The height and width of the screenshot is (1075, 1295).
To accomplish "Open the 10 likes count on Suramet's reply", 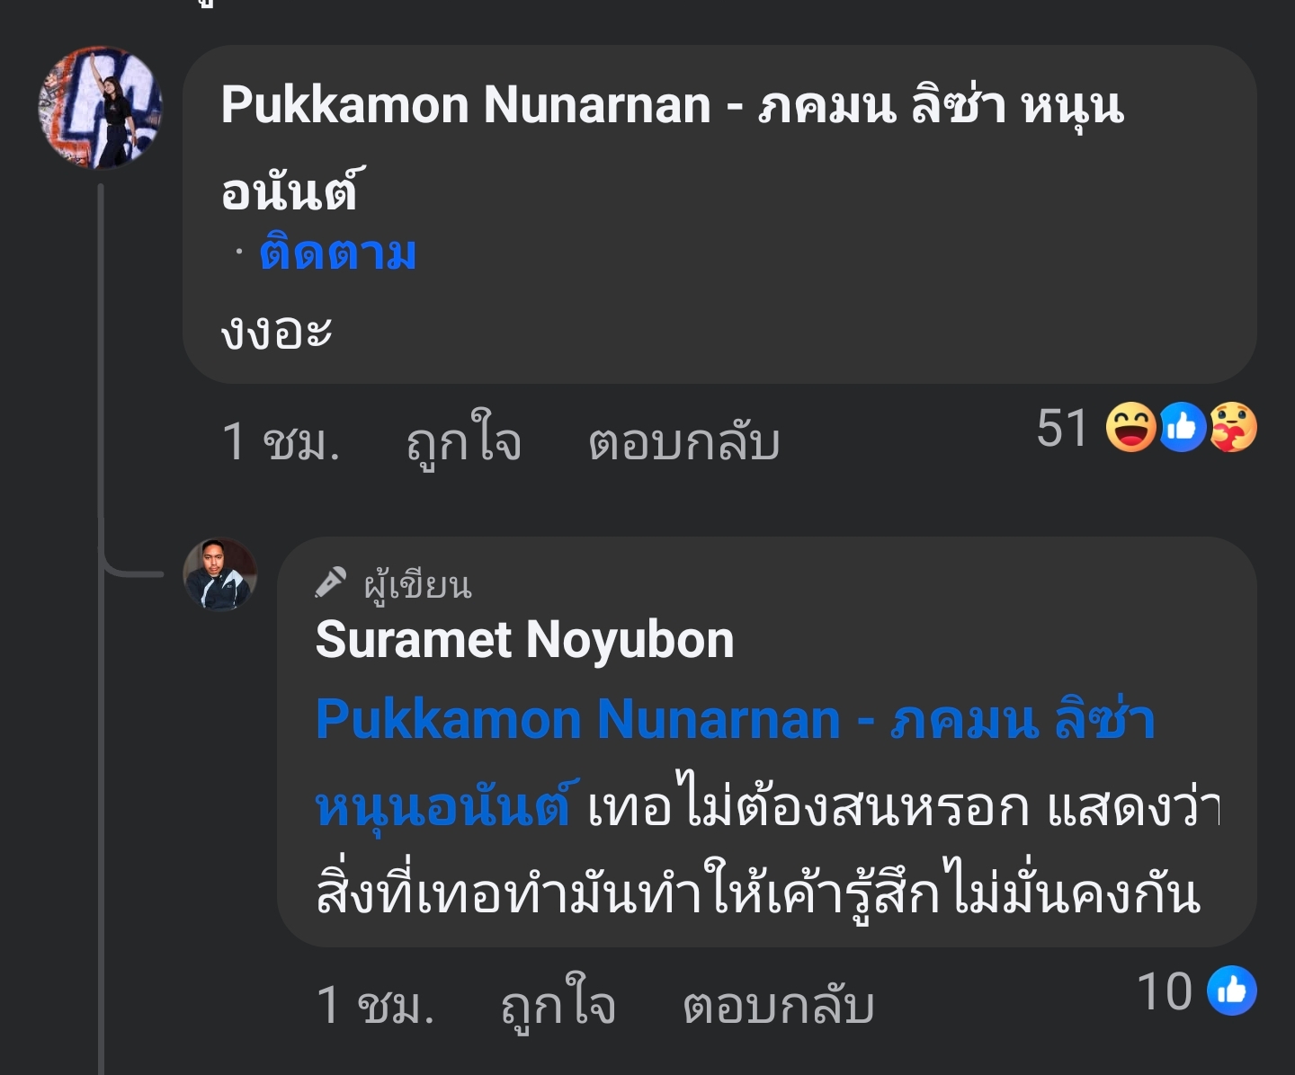I will (x=1165, y=991).
